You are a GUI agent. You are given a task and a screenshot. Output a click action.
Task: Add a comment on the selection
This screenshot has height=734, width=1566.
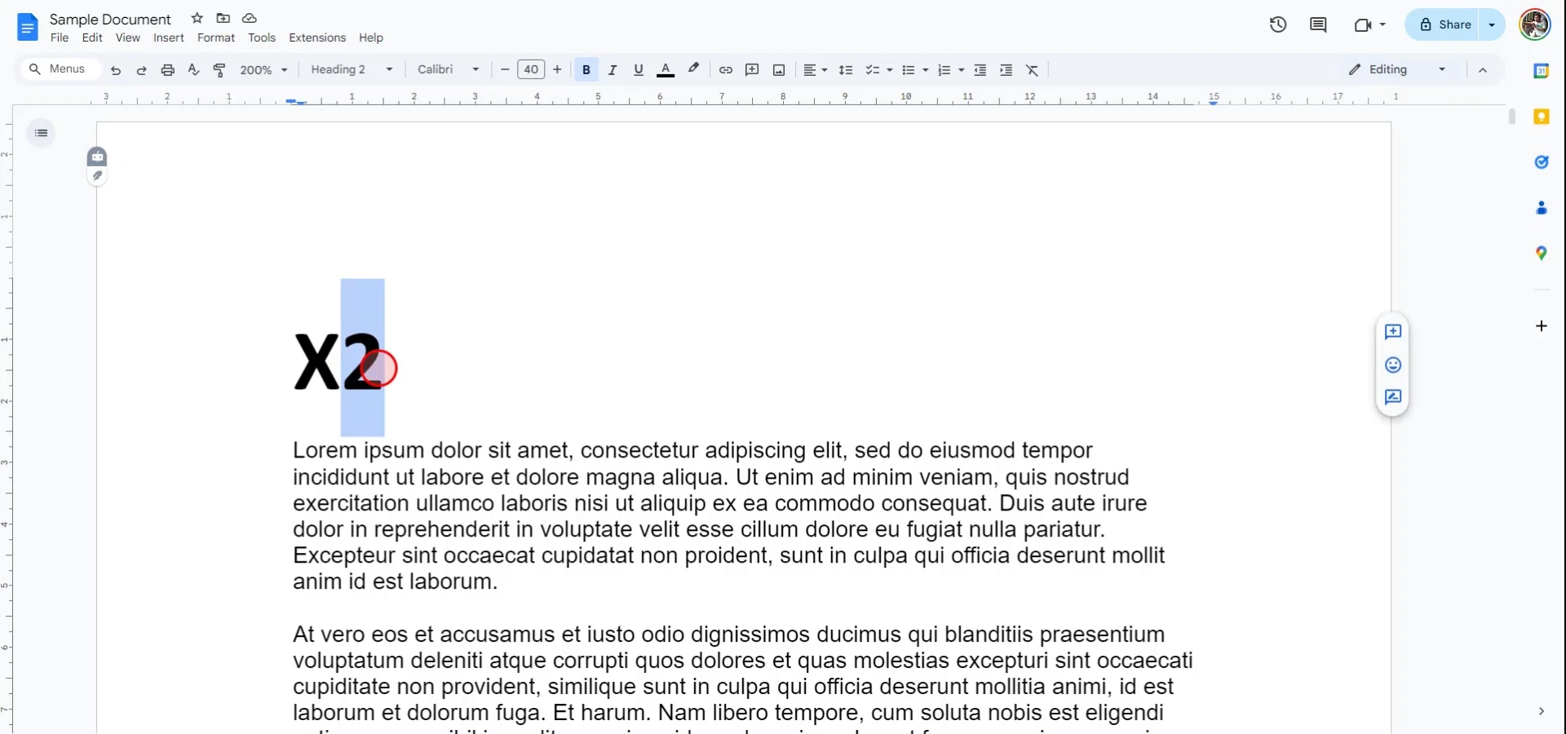click(1393, 333)
